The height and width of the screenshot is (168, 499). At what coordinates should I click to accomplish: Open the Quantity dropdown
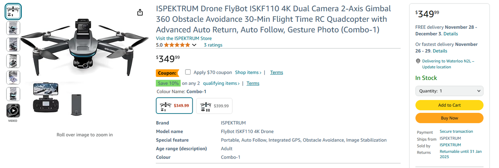[449, 91]
